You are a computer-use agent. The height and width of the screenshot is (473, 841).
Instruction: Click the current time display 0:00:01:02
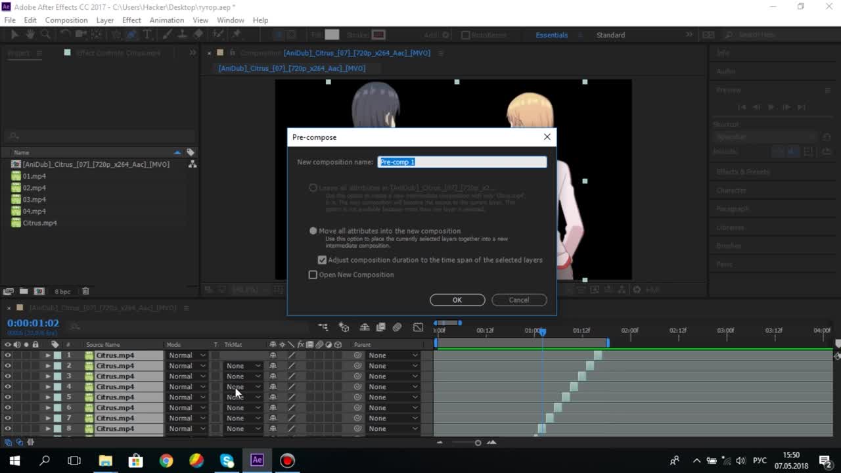(x=33, y=323)
